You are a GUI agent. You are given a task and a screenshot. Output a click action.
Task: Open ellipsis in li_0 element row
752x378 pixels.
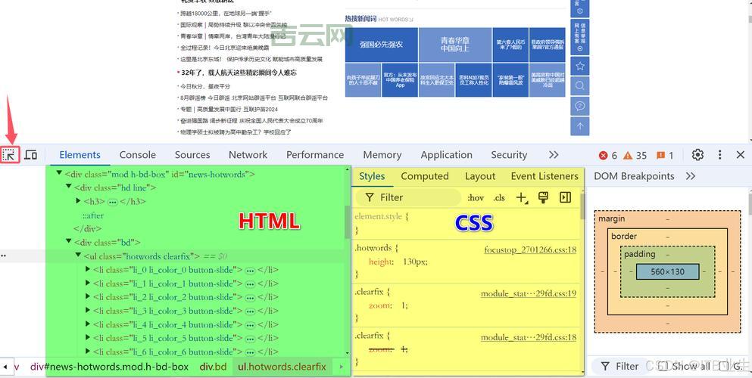[x=250, y=271]
